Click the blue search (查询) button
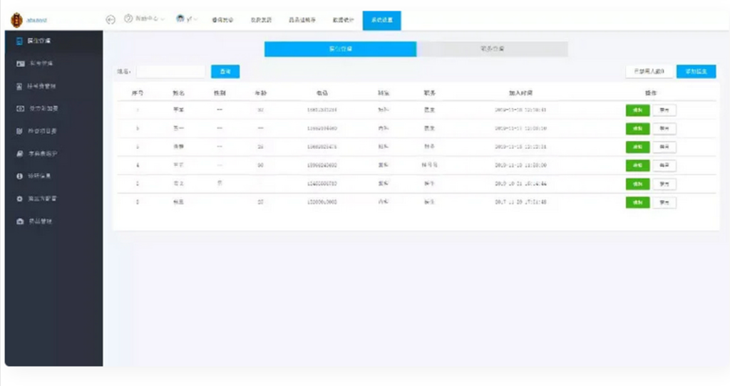Viewport: 730px width, 386px height. pyautogui.click(x=225, y=72)
